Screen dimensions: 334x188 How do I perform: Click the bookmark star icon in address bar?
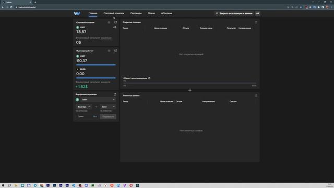(x=301, y=7)
